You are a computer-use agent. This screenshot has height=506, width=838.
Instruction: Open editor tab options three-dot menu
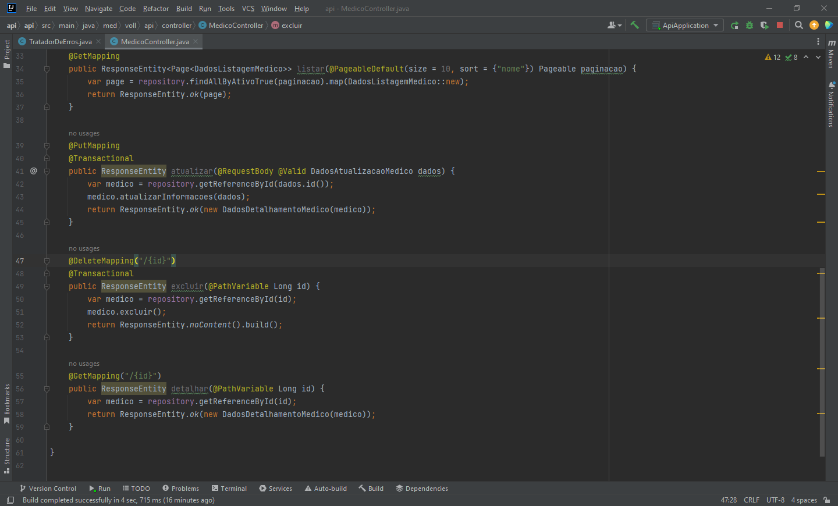click(x=818, y=41)
